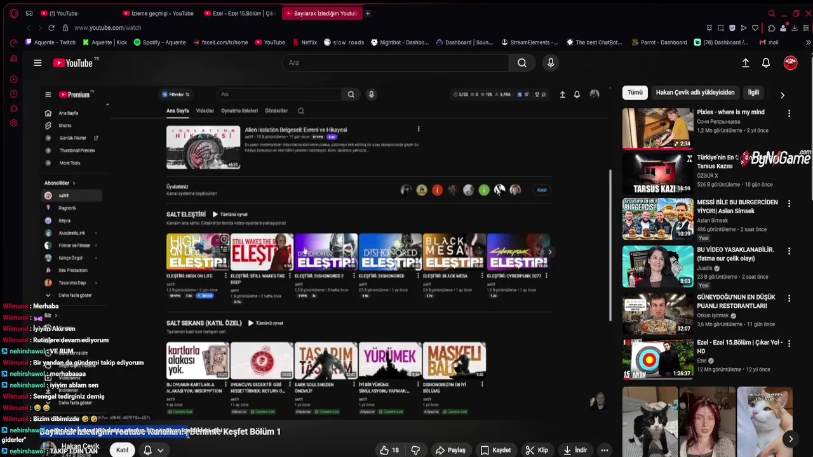Click the YouTube Ara search field
Screen dimensions: 813x457
pos(395,63)
